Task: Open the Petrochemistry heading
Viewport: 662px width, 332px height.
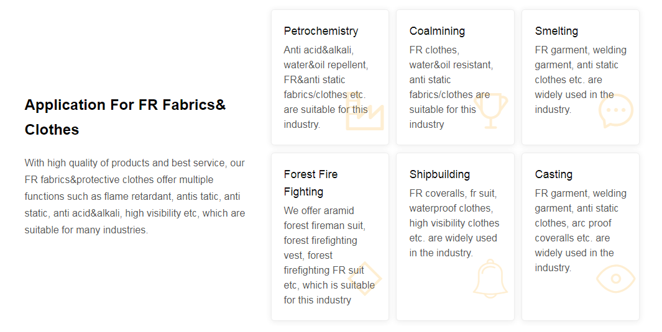Action: pos(321,31)
